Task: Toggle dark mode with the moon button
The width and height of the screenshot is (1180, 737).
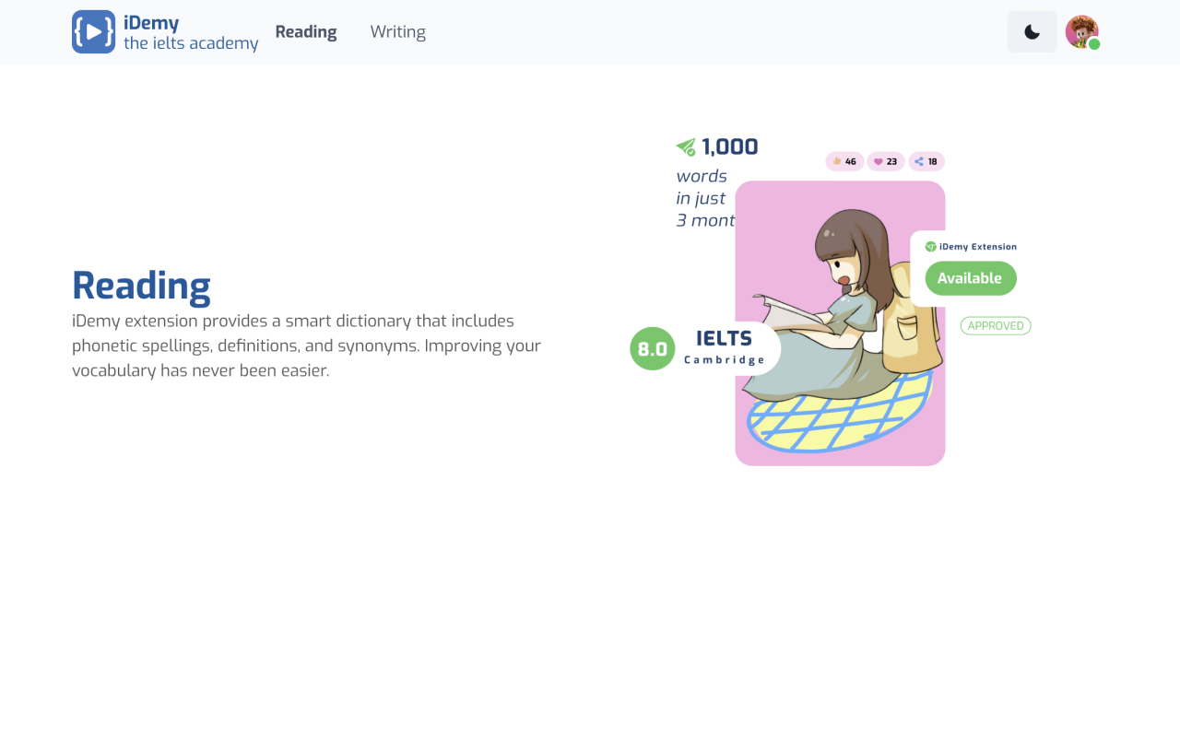Action: [1032, 31]
